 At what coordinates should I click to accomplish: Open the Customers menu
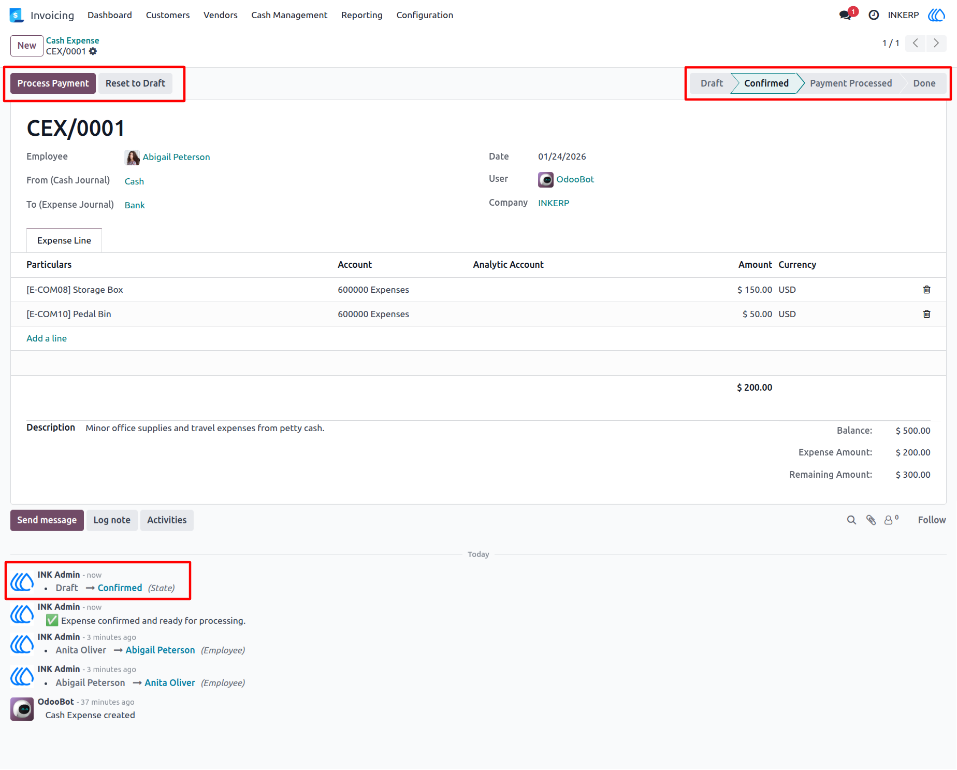(x=168, y=15)
